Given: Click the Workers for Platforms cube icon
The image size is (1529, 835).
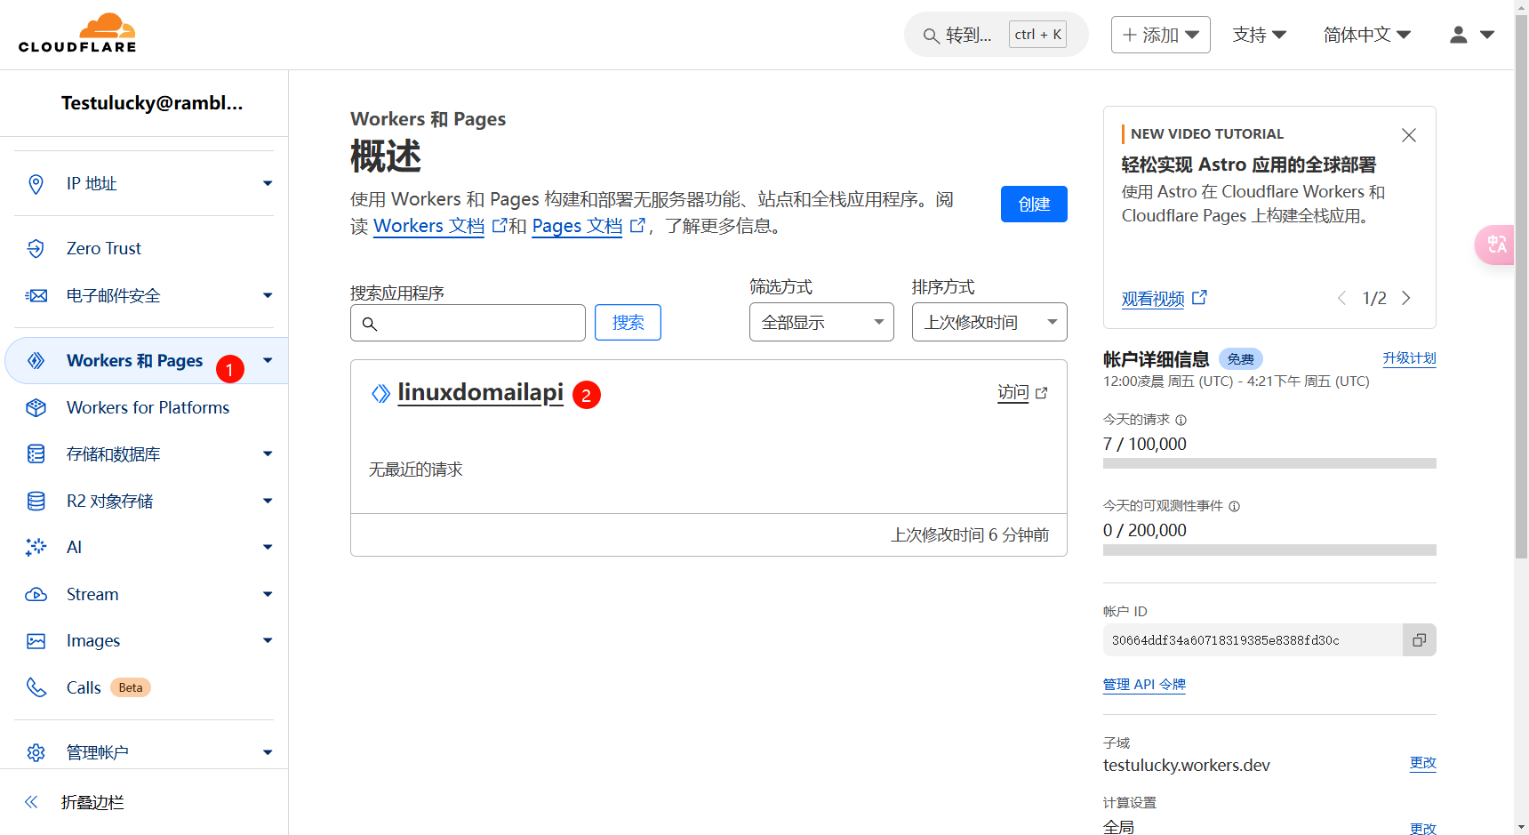Looking at the screenshot, I should [x=36, y=407].
